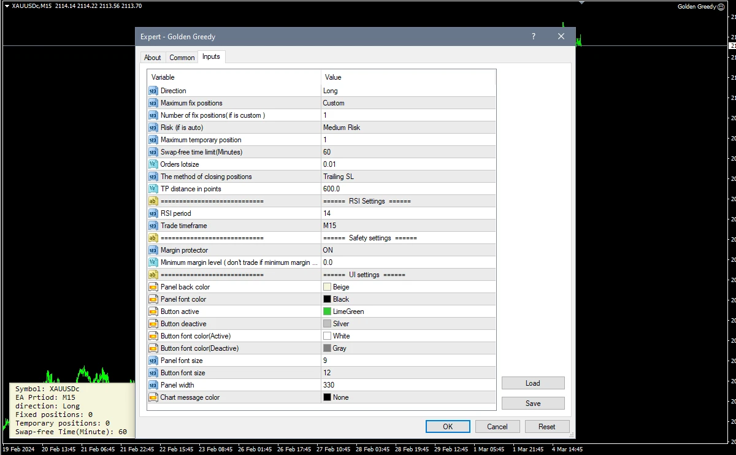This screenshot has width=736, height=455.
Task: Switch to the Common tab
Action: (182, 58)
